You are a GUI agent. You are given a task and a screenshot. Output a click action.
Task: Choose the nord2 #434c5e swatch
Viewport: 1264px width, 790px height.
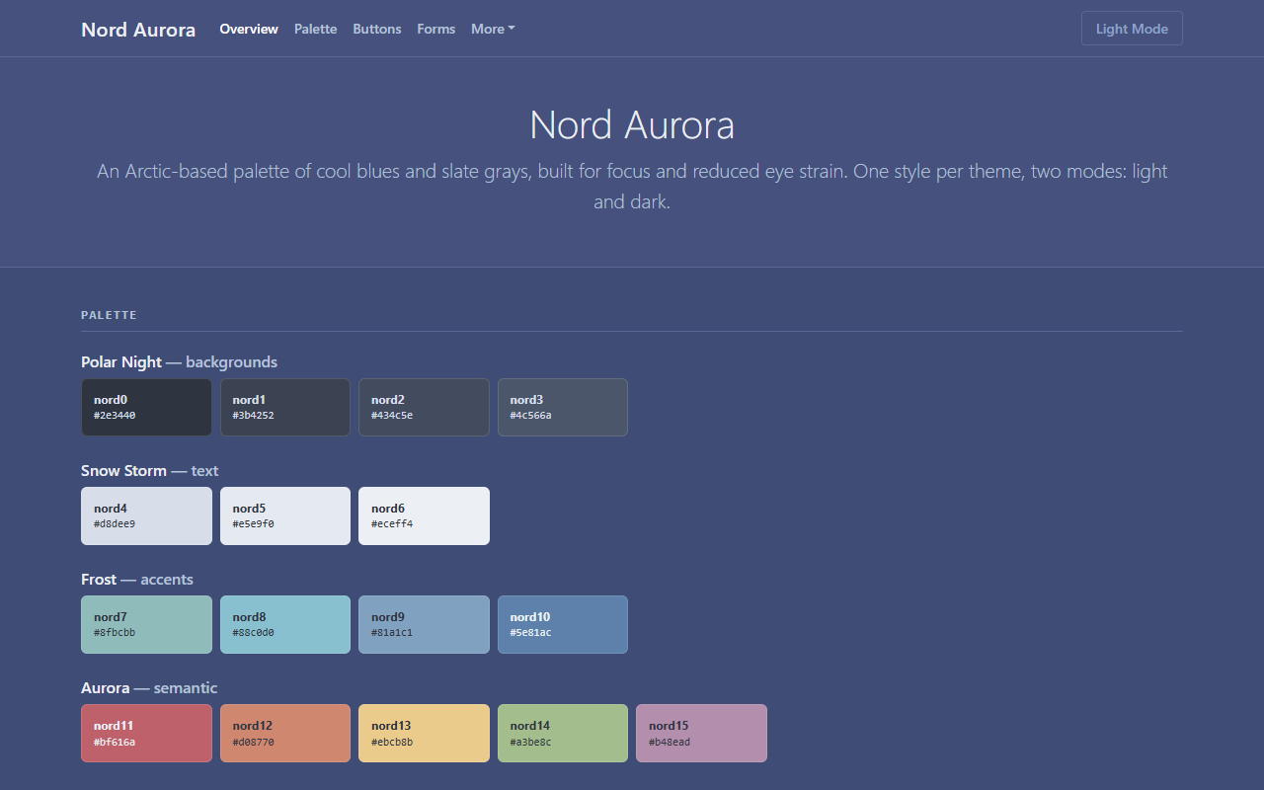tap(424, 407)
